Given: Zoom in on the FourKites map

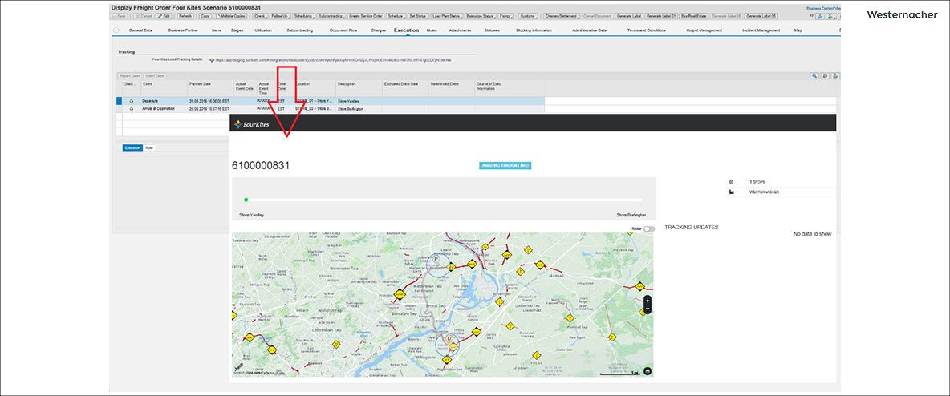Looking at the screenshot, I should [x=648, y=301].
